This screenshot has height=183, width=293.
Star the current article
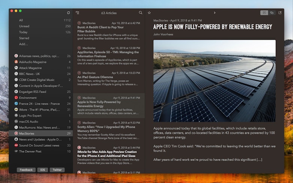pyautogui.click(x=149, y=13)
